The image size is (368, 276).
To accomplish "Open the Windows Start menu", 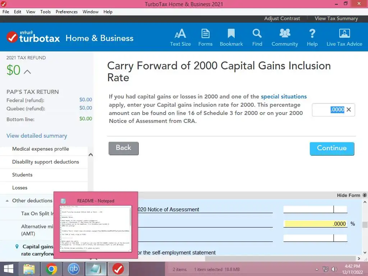I will 9,269.
